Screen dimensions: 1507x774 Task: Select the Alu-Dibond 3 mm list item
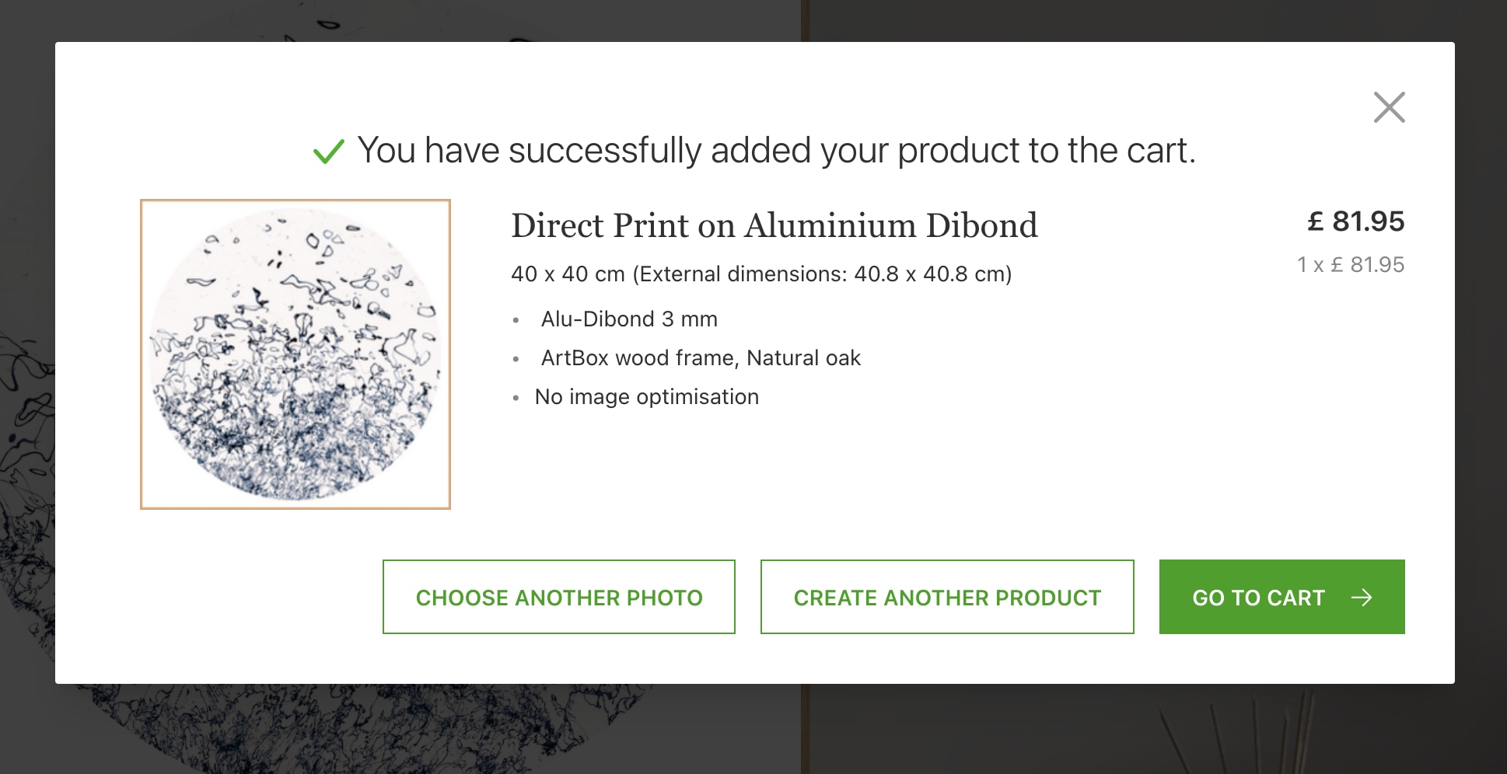point(629,319)
